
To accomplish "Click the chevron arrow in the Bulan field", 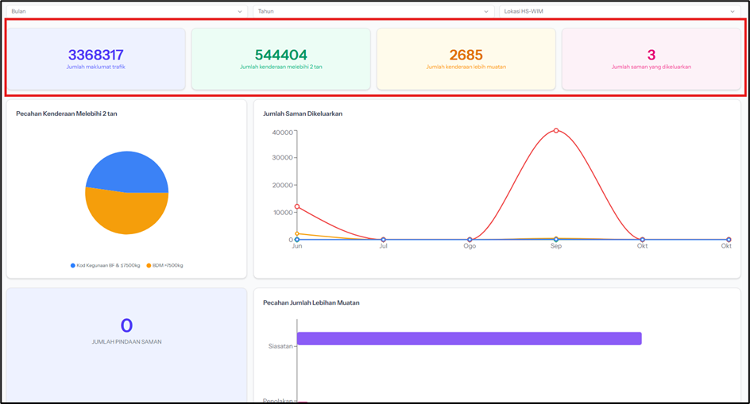I will tap(240, 11).
